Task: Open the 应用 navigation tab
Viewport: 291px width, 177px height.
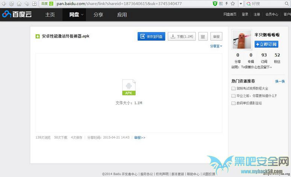Action: click(x=122, y=15)
